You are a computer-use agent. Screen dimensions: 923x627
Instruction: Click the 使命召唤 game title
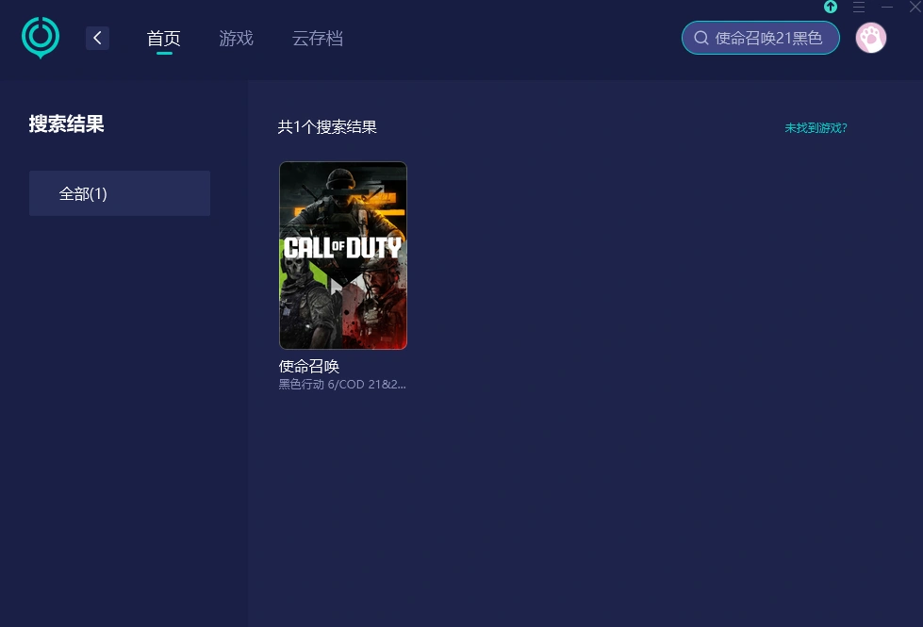pyautogui.click(x=308, y=366)
